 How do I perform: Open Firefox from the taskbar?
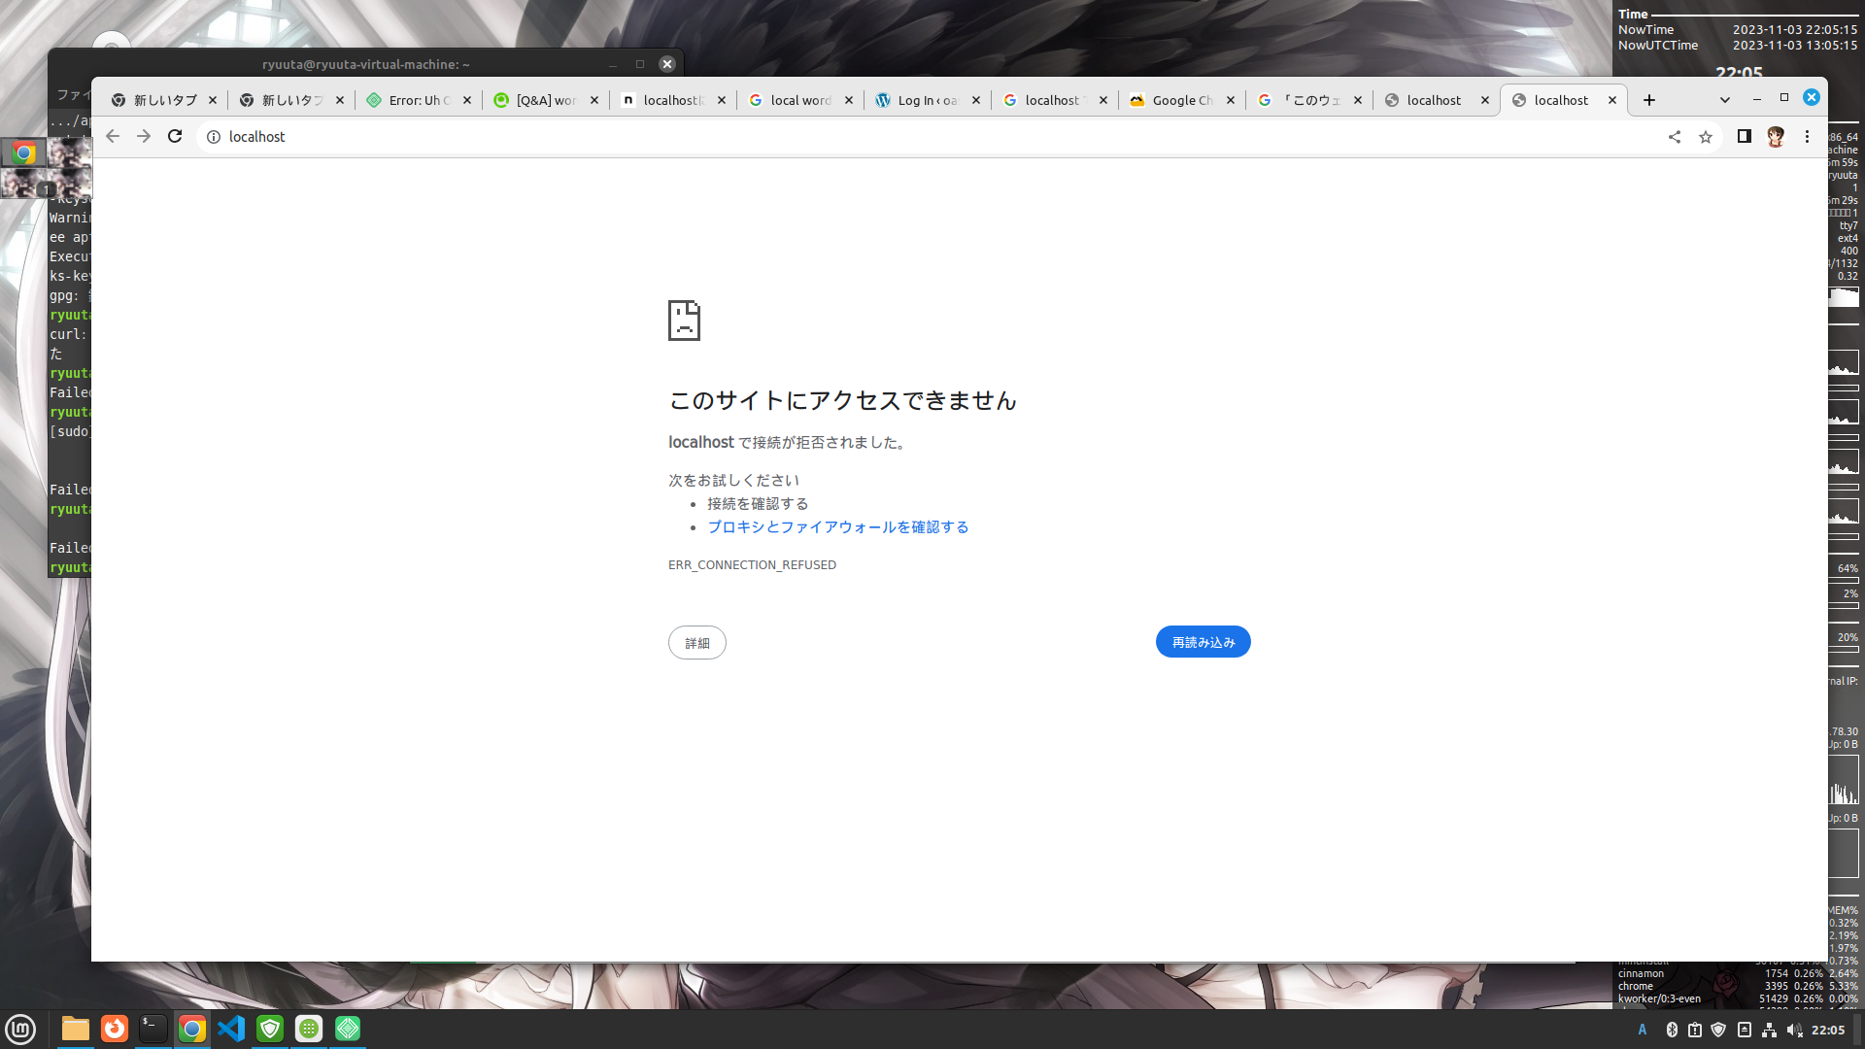115,1029
